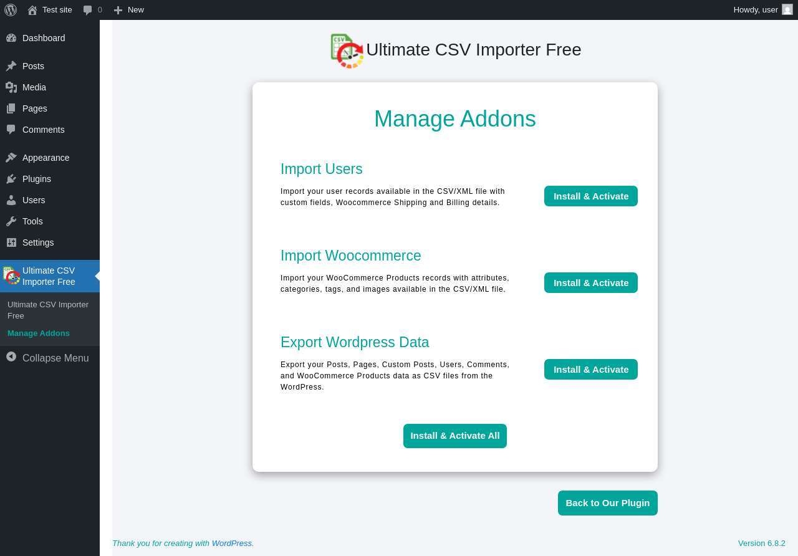Click the Tools wrench icon
This screenshot has height=556, width=798.
pyautogui.click(x=11, y=221)
